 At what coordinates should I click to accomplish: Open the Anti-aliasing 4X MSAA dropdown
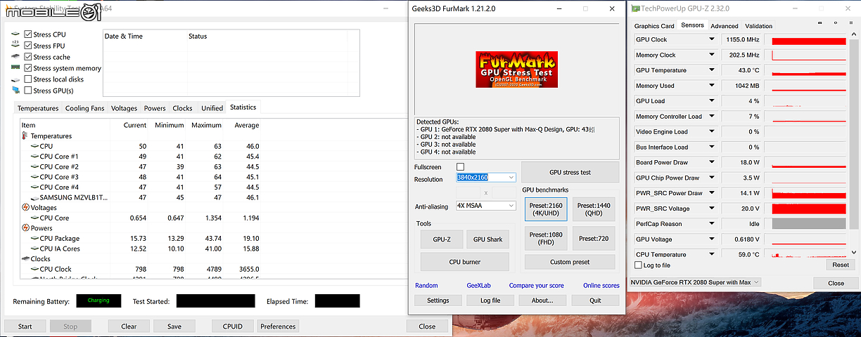point(486,206)
